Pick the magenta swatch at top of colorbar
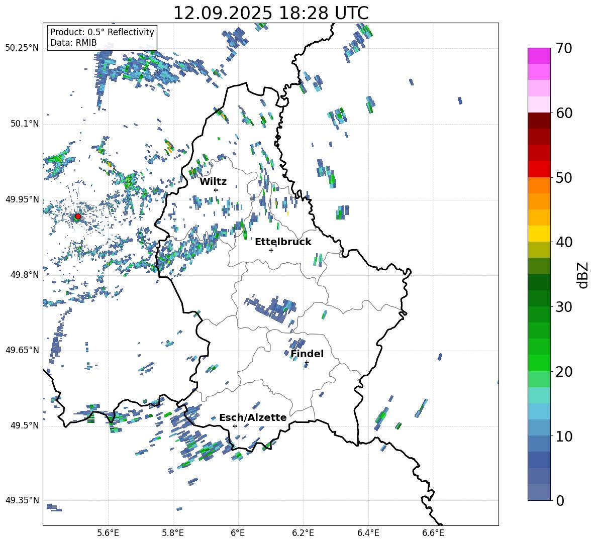The height and width of the screenshot is (543, 595). [x=539, y=56]
